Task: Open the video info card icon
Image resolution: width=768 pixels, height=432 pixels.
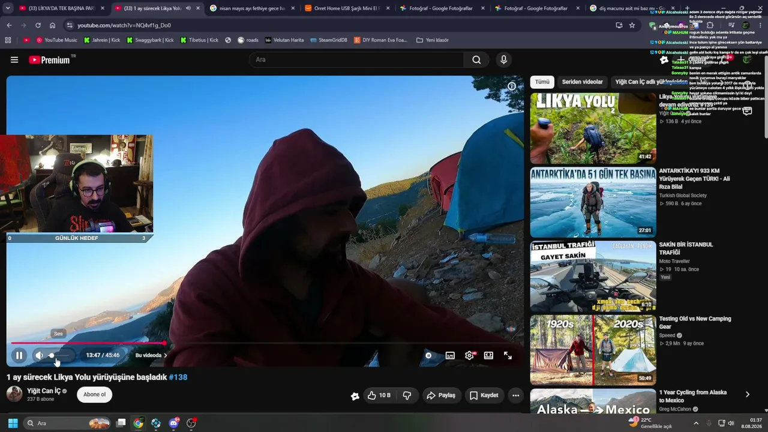Action: 512,86
